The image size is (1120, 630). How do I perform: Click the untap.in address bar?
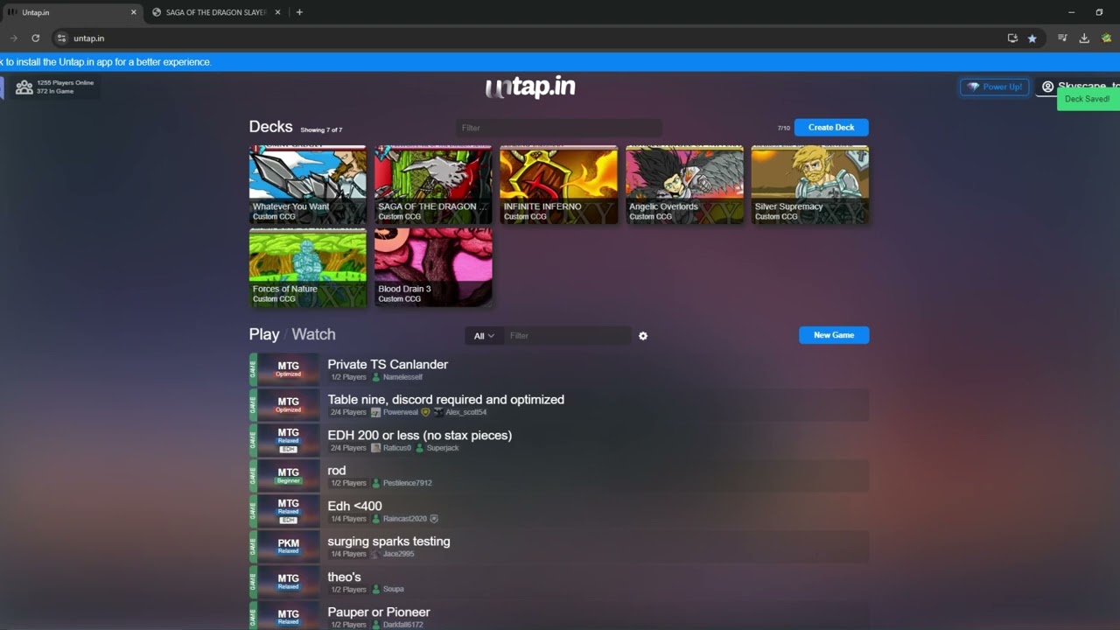(x=525, y=38)
